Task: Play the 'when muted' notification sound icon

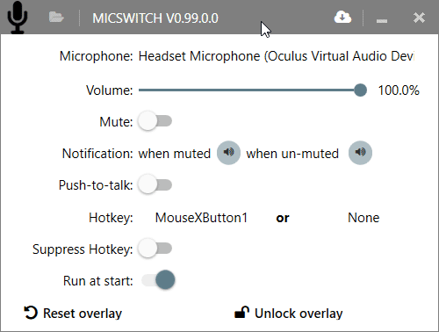Action: (x=228, y=153)
